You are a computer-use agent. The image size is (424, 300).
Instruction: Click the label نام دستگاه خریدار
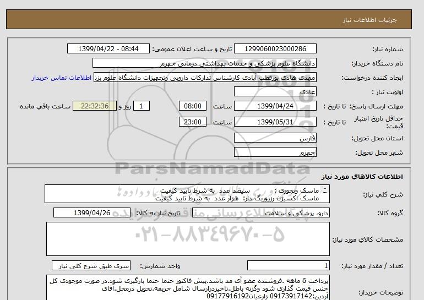point(377,63)
